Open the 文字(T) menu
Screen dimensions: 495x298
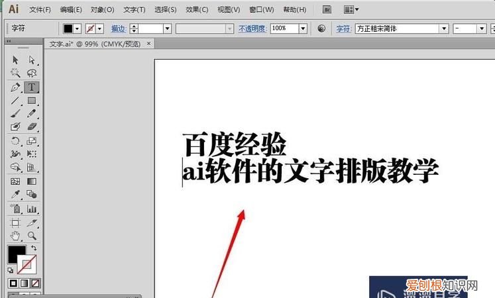tap(134, 10)
